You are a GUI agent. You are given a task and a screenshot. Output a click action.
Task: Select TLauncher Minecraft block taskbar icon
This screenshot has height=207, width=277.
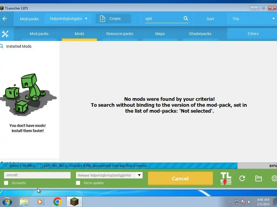click(74, 202)
